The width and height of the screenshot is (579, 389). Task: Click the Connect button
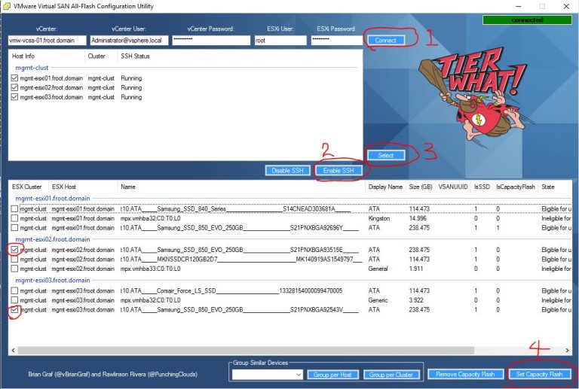pyautogui.click(x=391, y=40)
